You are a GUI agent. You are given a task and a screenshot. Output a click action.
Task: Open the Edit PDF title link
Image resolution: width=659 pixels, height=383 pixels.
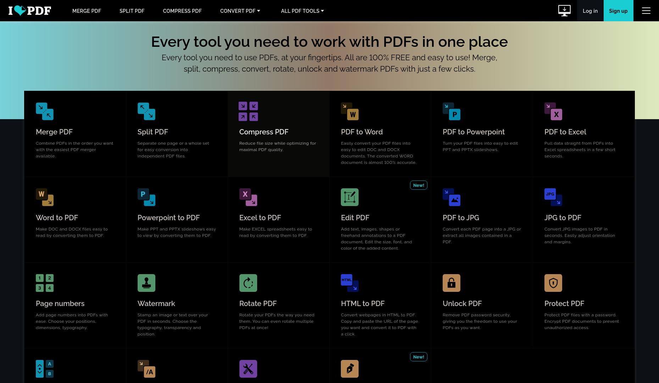355,218
